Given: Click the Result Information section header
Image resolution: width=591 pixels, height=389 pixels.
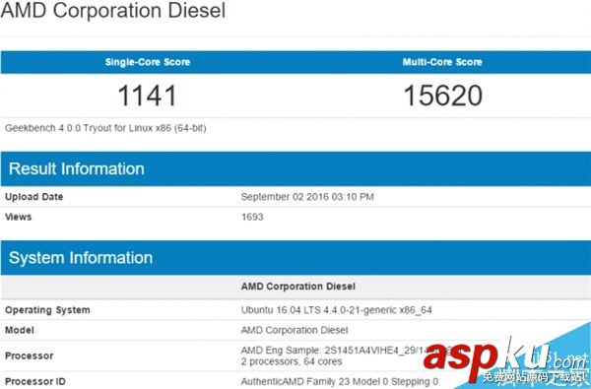Looking at the screenshot, I should click(77, 168).
